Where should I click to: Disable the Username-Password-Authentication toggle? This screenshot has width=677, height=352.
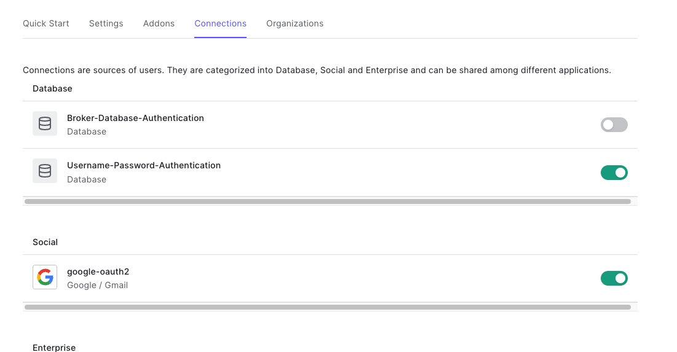pos(614,173)
